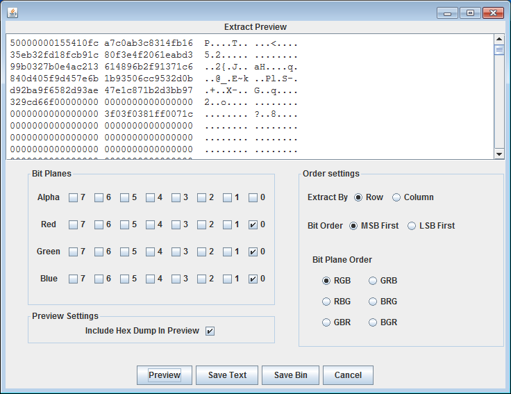511x394 pixels.
Task: Click hex row starting 50000000155410fc
Action: [x=153, y=43]
